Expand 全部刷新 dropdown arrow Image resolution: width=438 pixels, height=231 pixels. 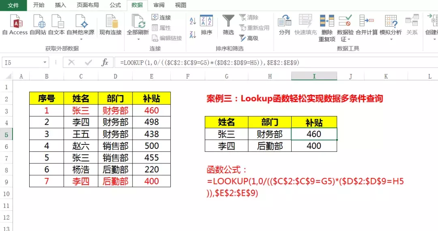[138, 39]
